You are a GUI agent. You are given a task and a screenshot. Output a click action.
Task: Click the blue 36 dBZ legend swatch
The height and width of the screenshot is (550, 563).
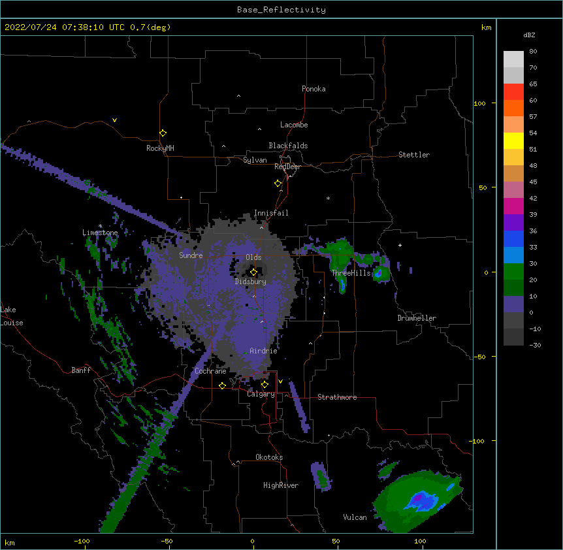[x=513, y=238]
